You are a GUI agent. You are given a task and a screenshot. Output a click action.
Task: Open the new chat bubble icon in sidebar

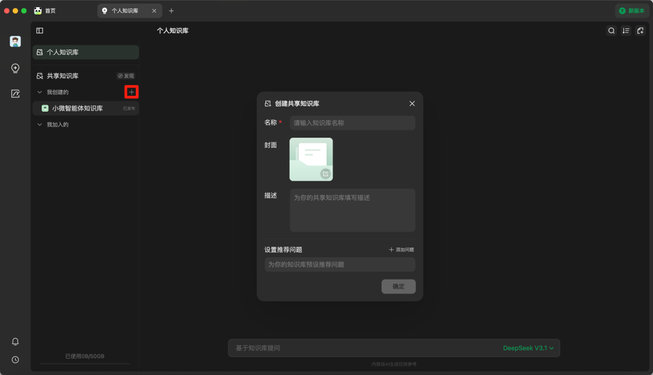click(16, 68)
